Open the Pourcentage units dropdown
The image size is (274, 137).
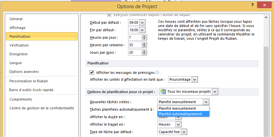pyautogui.click(x=195, y=79)
